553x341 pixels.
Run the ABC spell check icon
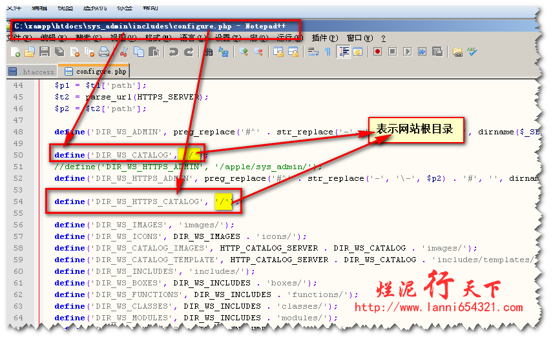coord(472,52)
